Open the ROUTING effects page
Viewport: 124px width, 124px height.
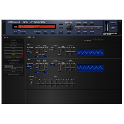click(13, 69)
